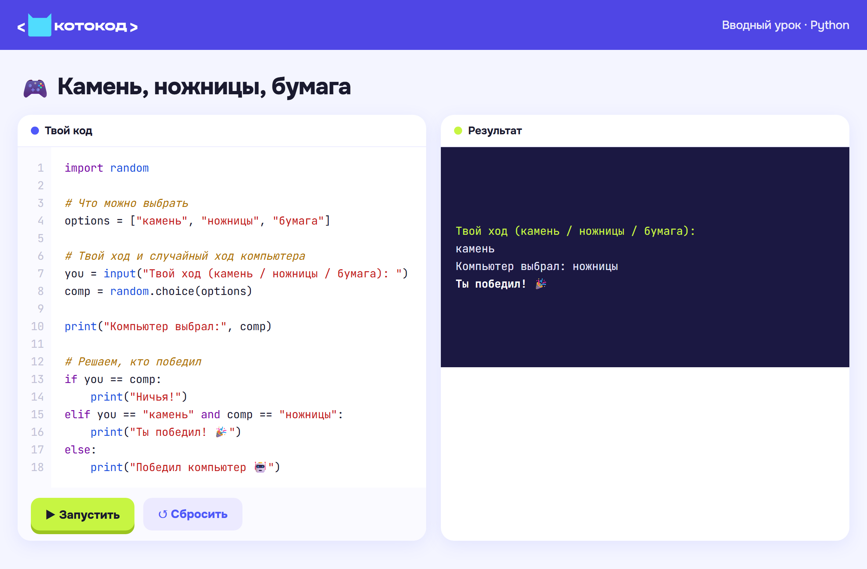867x569 pixels.
Task: Click the Камень, ножницы, бумага heading
Action: coord(204,87)
